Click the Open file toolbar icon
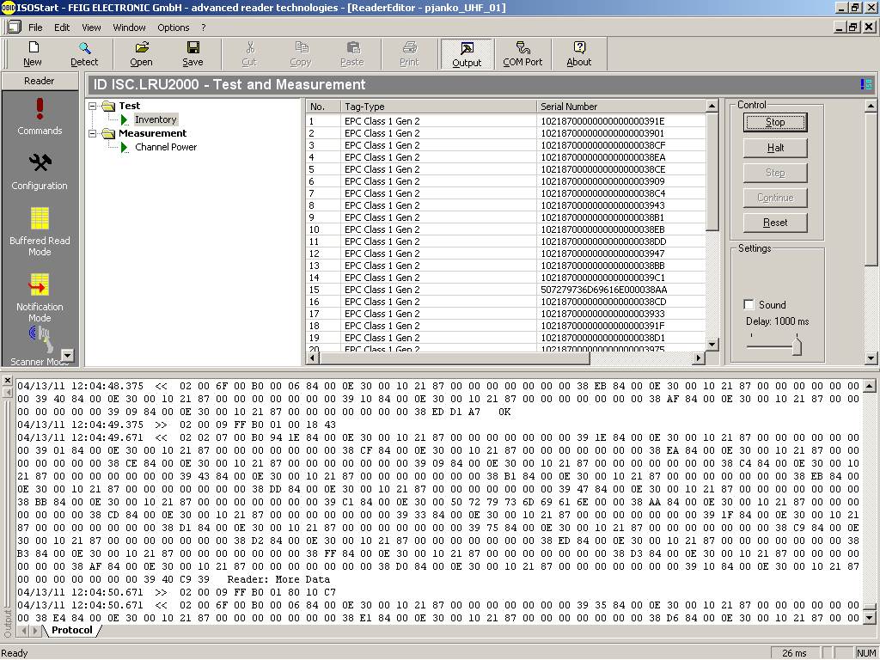The height and width of the screenshot is (660, 880). point(142,48)
